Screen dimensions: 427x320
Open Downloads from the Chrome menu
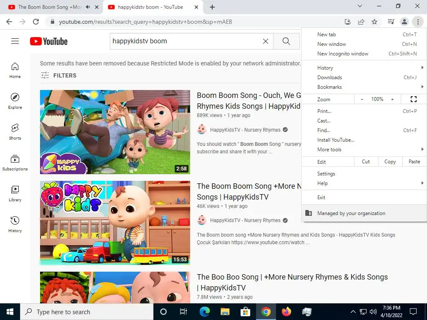(x=364, y=77)
